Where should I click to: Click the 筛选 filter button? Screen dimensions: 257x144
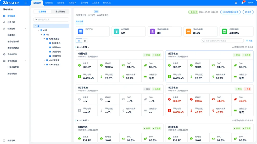249,41
